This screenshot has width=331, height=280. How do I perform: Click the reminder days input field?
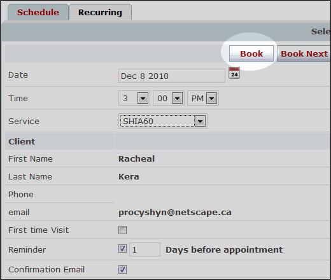(x=144, y=249)
